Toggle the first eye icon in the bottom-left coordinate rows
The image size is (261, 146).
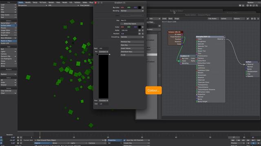pos(18,137)
